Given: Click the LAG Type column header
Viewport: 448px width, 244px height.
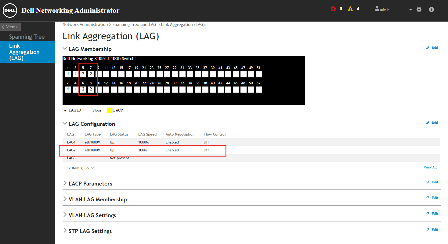Looking at the screenshot, I should coord(92,134).
